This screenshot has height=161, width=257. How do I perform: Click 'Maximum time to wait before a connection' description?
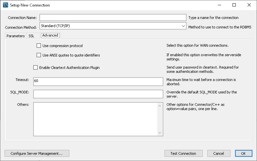click(x=201, y=82)
